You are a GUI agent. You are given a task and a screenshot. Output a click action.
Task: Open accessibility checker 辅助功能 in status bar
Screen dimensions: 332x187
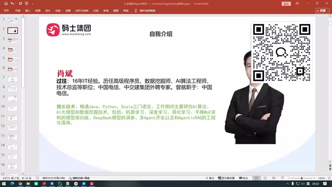(x=79, y=178)
